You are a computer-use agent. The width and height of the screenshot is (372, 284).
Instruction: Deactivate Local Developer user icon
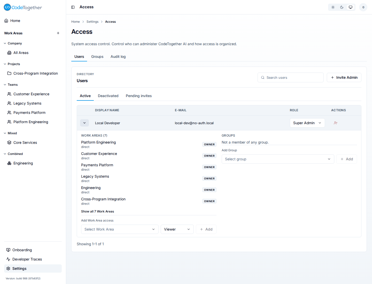pos(336,123)
